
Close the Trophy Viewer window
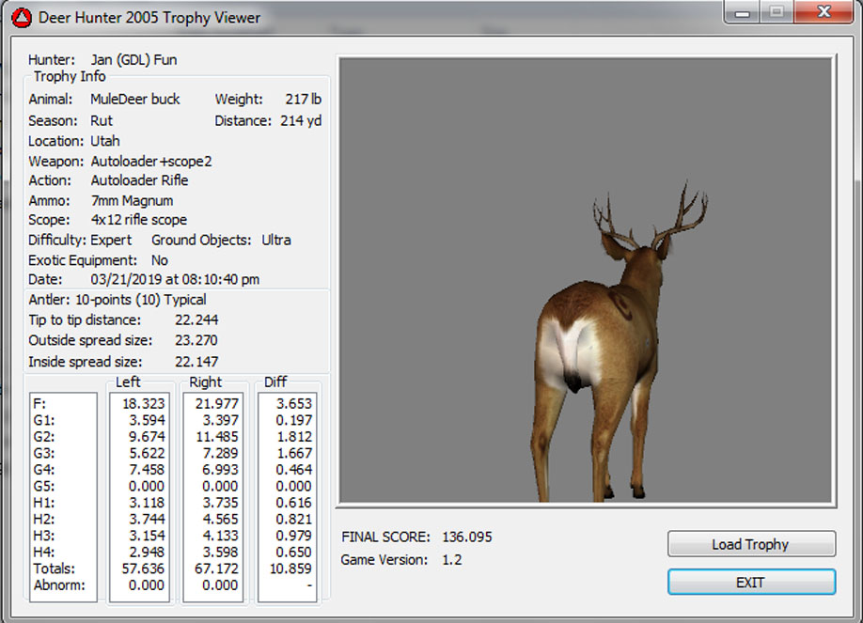click(x=824, y=12)
